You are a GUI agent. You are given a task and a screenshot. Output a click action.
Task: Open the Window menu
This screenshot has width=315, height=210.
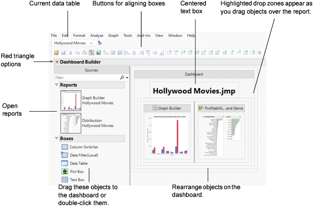click(175, 35)
